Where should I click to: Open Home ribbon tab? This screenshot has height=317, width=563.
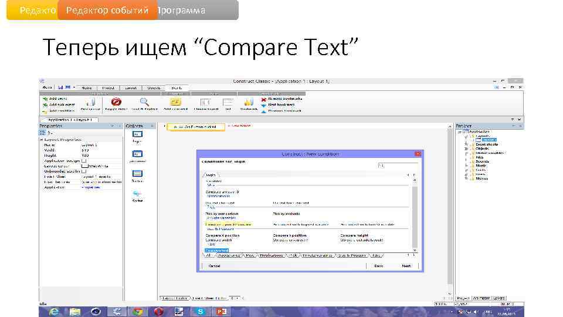(87, 88)
